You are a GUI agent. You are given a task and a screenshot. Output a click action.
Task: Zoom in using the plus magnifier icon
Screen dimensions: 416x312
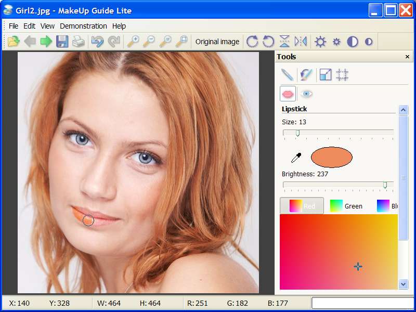(133, 42)
